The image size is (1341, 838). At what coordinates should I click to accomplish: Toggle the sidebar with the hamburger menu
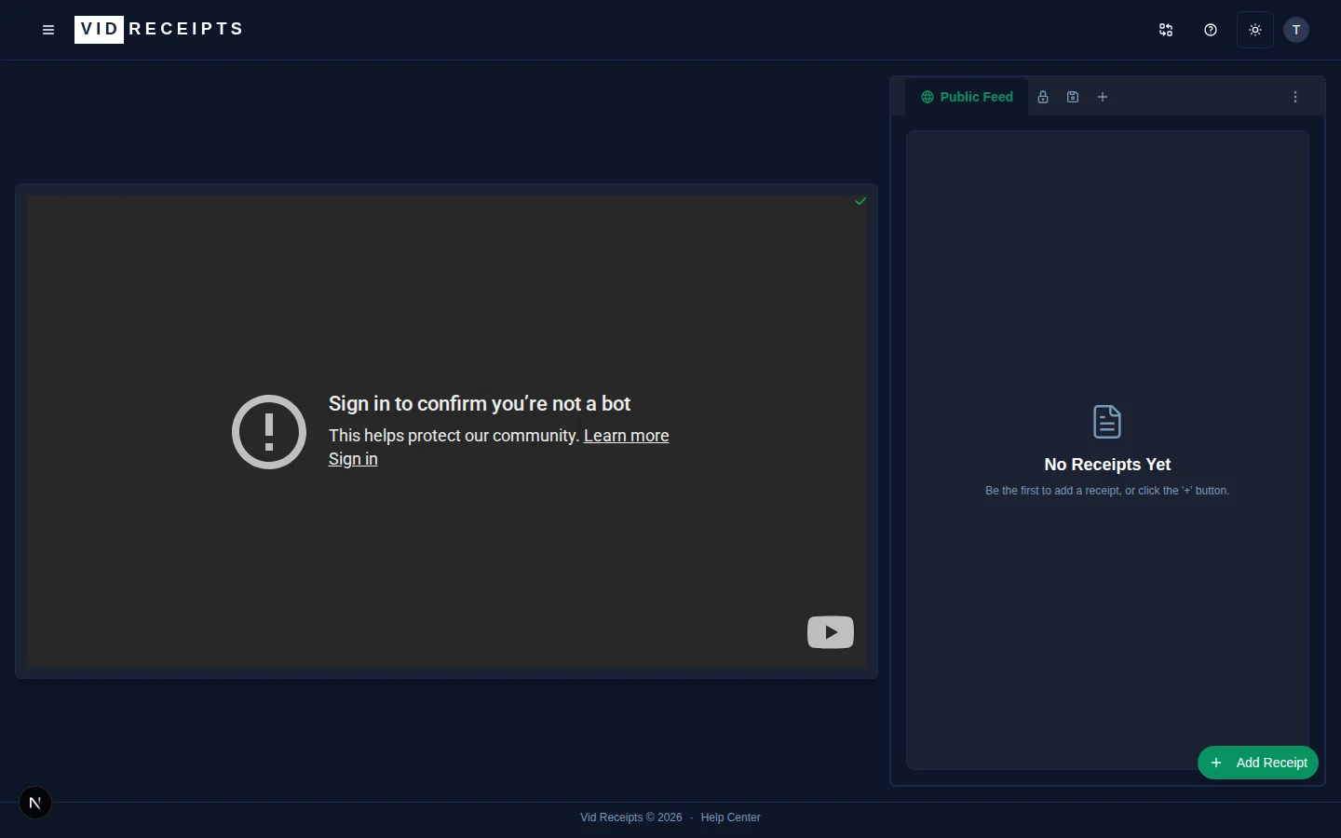[48, 30]
